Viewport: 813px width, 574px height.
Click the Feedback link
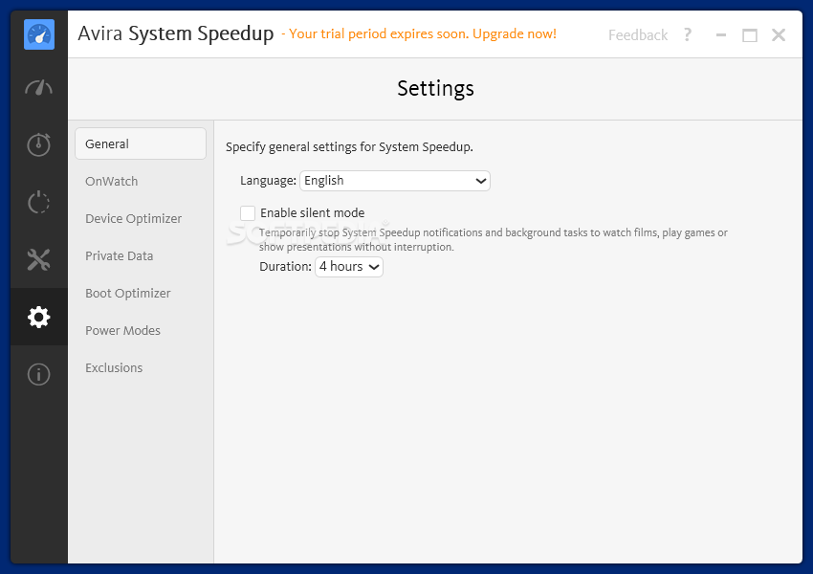pyautogui.click(x=638, y=34)
